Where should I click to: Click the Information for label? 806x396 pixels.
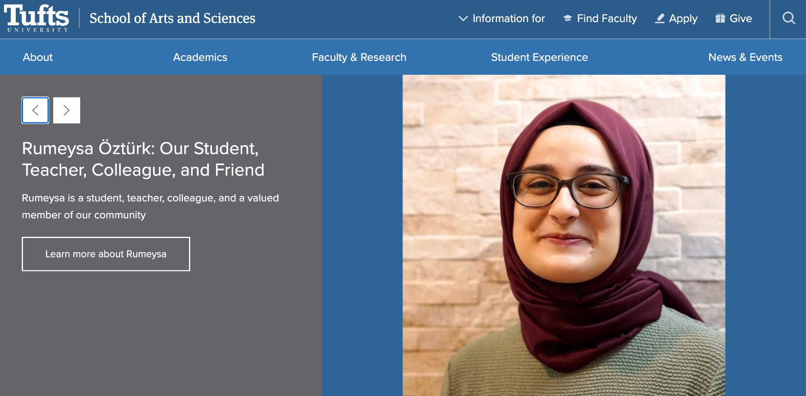tap(509, 18)
